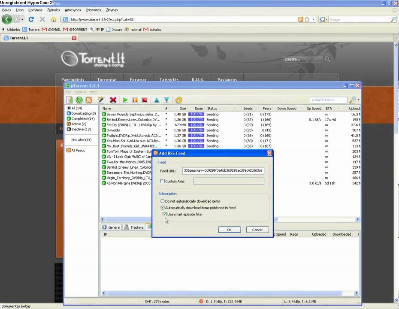Click the paieška search box on site
399x309 pixels.
tap(303, 59)
